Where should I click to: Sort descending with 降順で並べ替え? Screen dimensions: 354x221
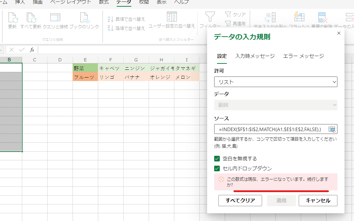click(126, 28)
